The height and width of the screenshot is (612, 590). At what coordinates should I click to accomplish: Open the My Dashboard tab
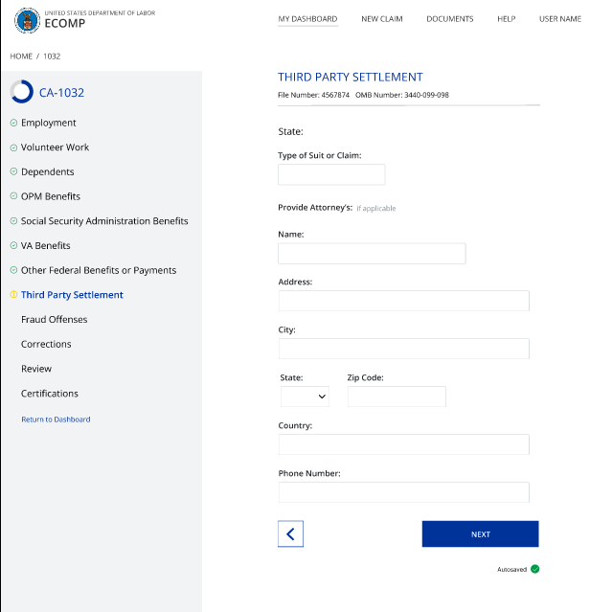coord(307,19)
